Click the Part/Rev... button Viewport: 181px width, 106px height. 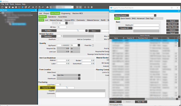pyautogui.click(x=49, y=31)
